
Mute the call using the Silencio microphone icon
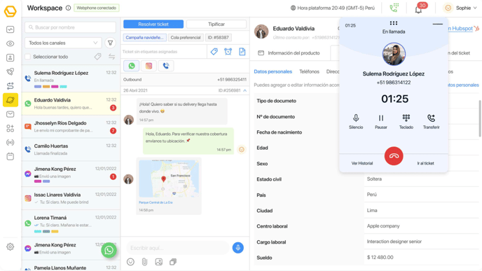point(356,118)
